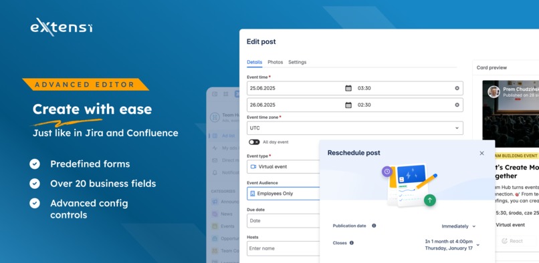Expand the Immediately publication date dropdown
539x263 pixels.
click(459, 226)
